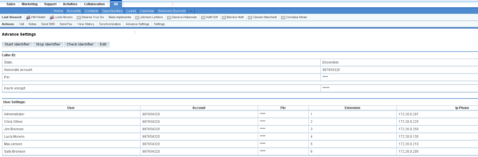Click the record icon beside Johnson Lefebre
This screenshot has height=157, width=478.
tap(137, 17)
